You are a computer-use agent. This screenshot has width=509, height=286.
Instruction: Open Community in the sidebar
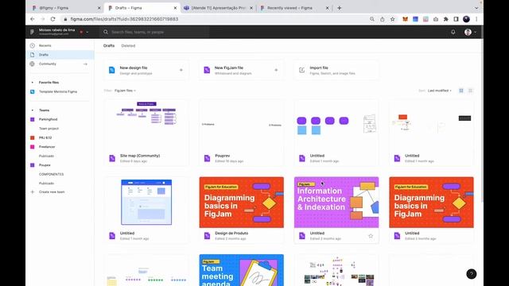[60, 64]
